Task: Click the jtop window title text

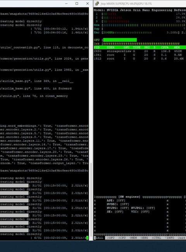Action: (126, 3)
